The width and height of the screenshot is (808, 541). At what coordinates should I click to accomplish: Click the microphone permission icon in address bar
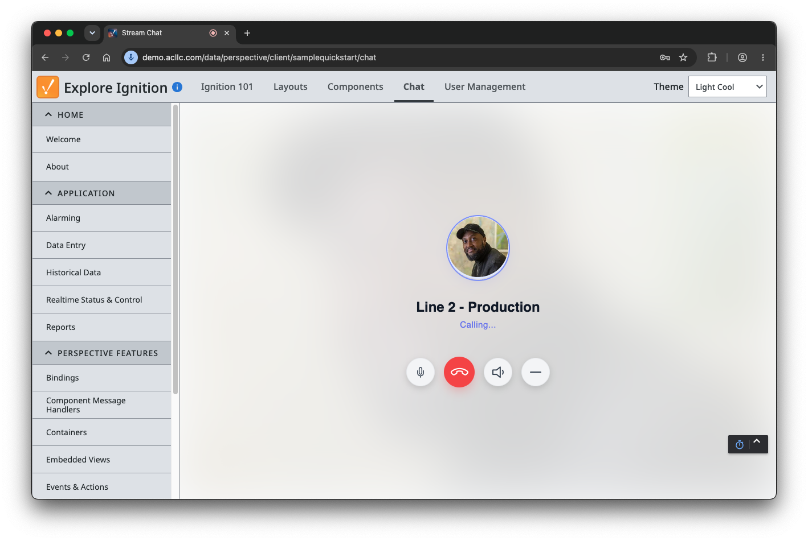(131, 57)
